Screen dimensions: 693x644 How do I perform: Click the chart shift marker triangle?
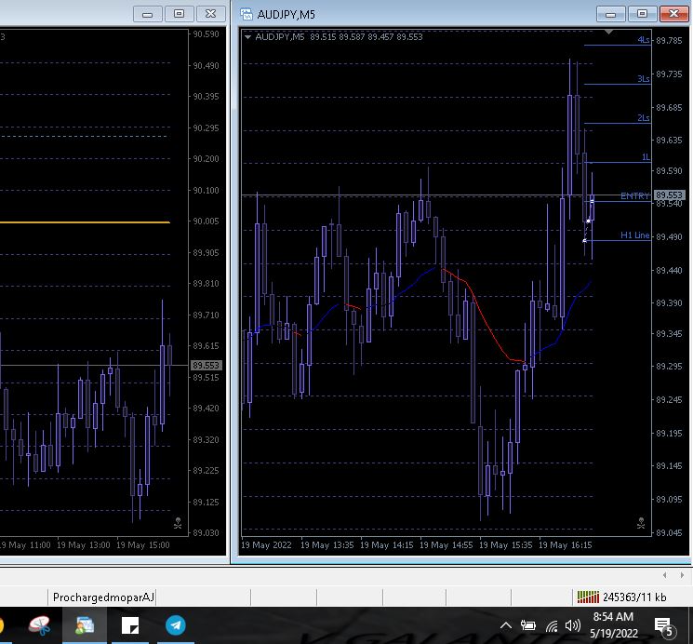click(608, 33)
